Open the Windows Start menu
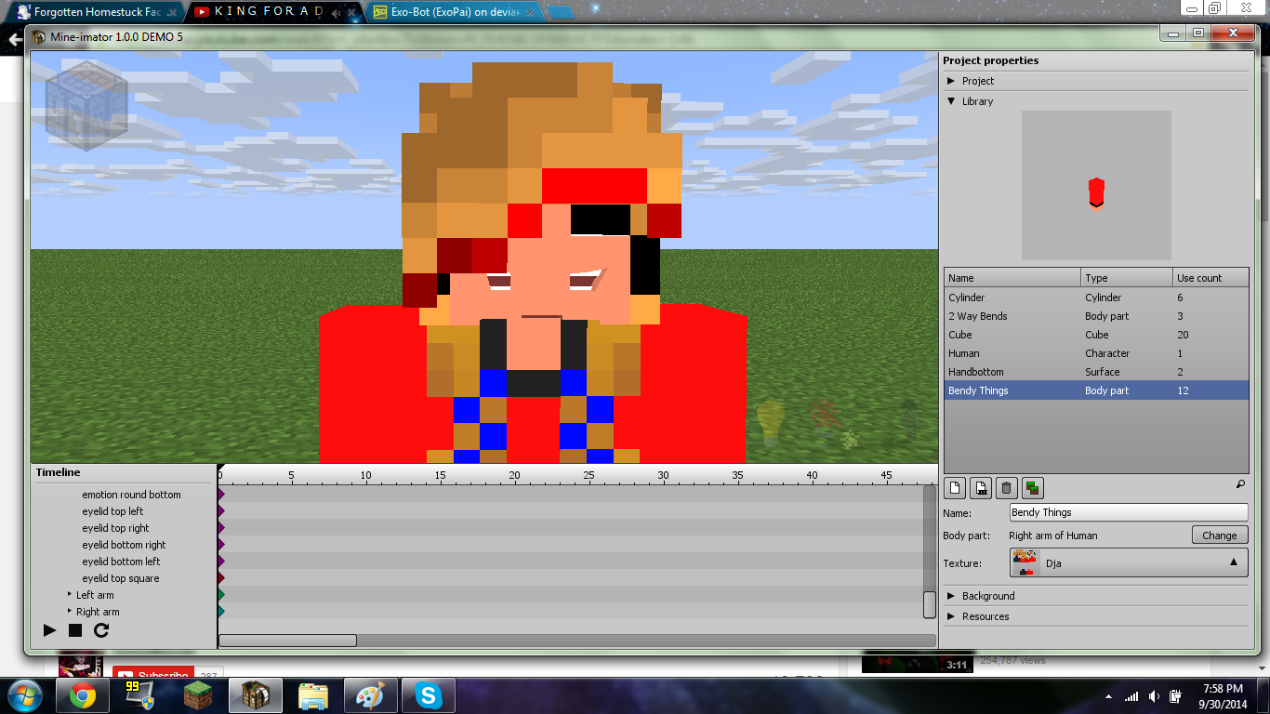 (x=25, y=695)
